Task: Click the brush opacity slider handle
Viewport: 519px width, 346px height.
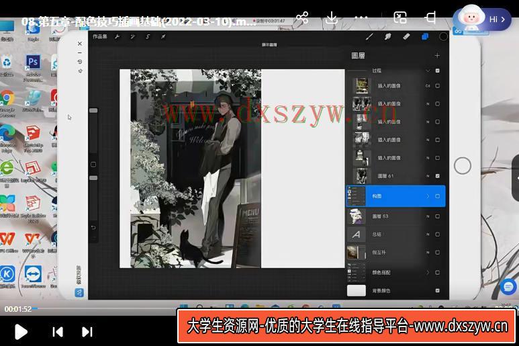Action: pos(93,178)
